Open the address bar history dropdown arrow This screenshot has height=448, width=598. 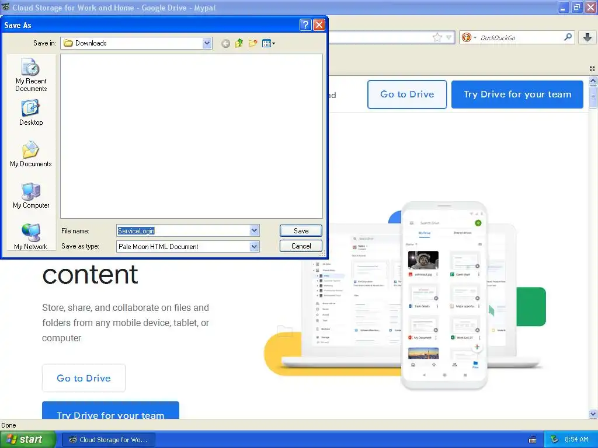(449, 37)
